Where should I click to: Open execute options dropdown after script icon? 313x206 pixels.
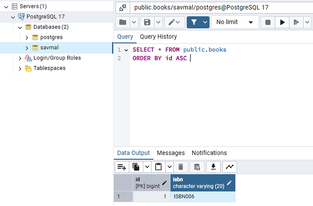(308, 22)
